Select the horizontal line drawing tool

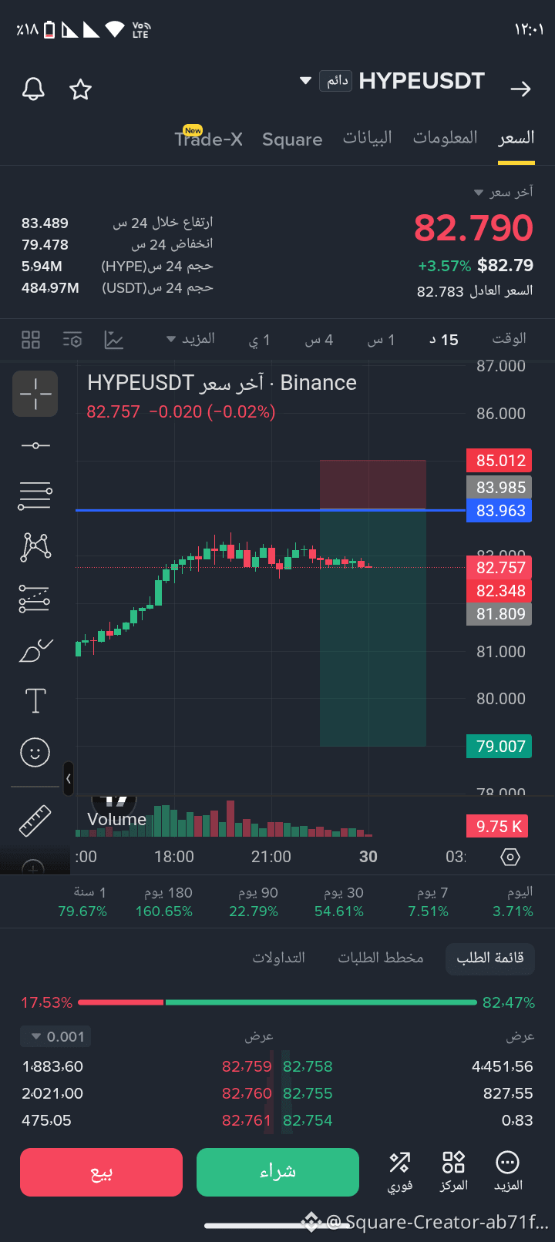tap(35, 445)
